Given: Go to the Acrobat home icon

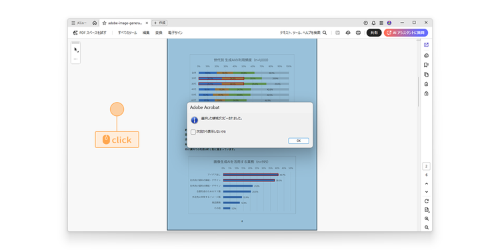Looking at the screenshot, I should (95, 23).
